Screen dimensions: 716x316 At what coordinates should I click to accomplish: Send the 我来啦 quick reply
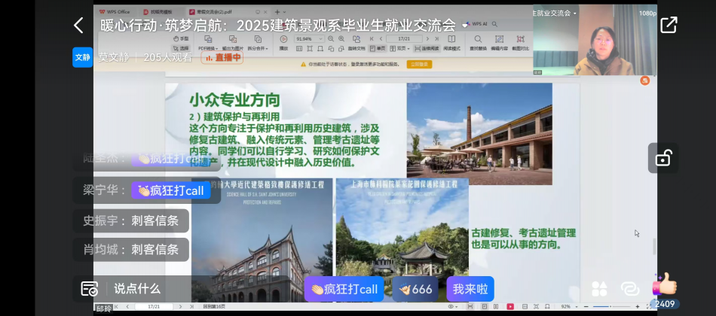(470, 289)
